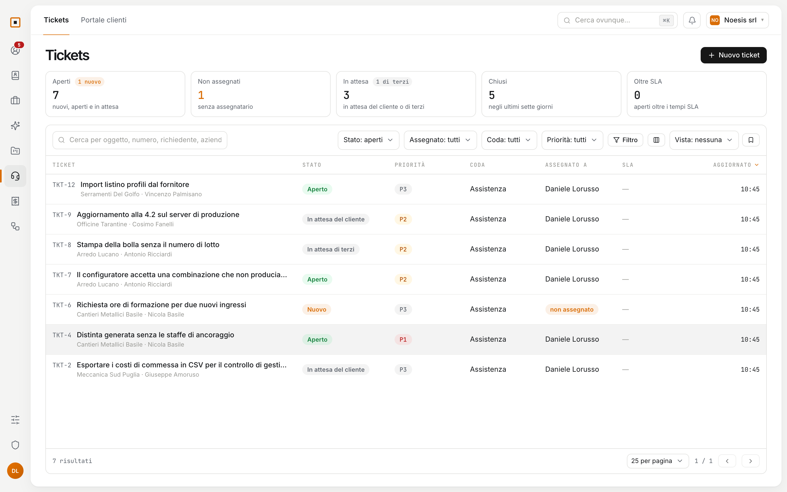Click the bookmark save view icon

751,140
